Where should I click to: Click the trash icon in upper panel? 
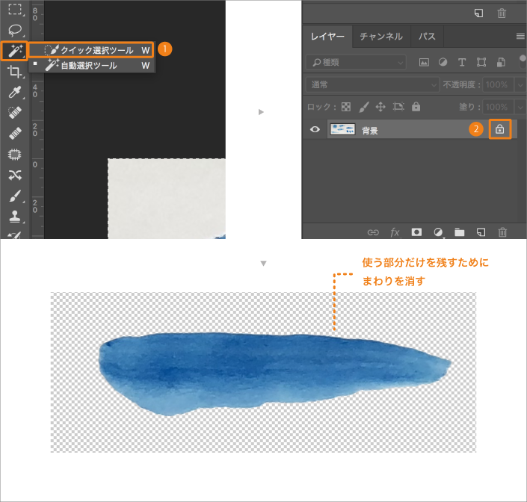pos(502,13)
